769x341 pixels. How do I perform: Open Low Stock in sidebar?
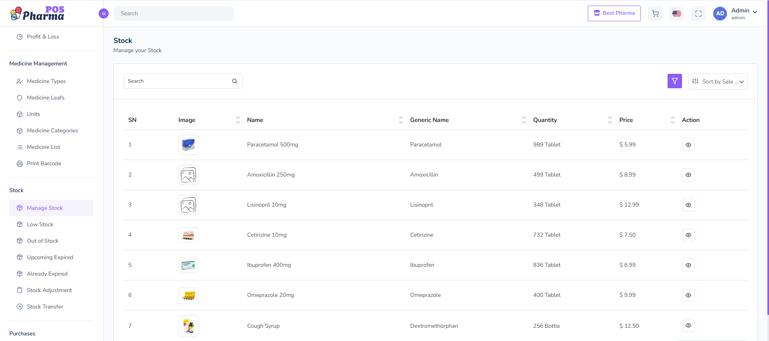click(x=40, y=224)
